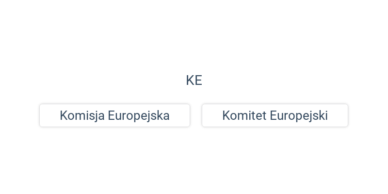Select the Komisja Europejska answer button
The image size is (388, 194).
[x=114, y=115]
